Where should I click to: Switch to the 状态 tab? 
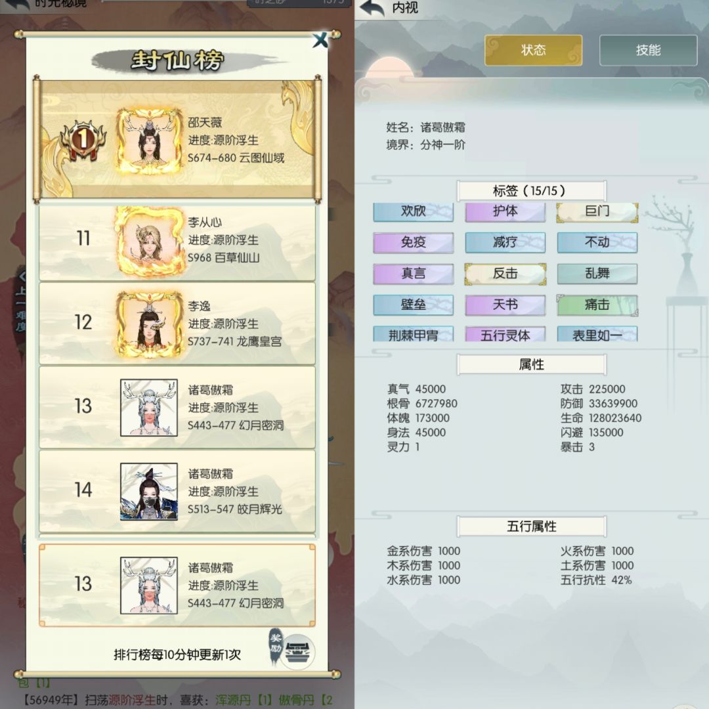pyautogui.click(x=533, y=50)
